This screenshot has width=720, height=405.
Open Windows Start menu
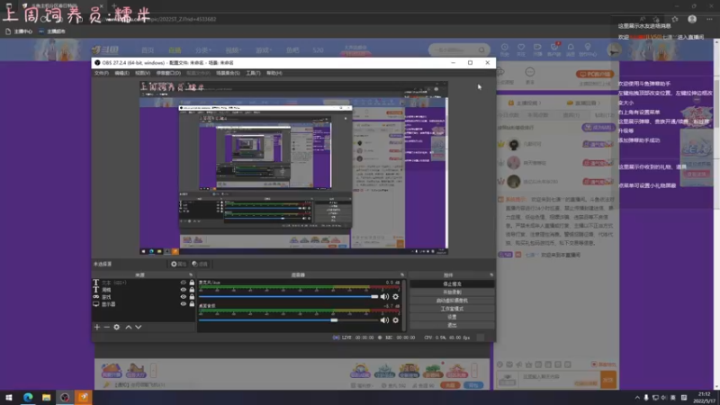9,398
